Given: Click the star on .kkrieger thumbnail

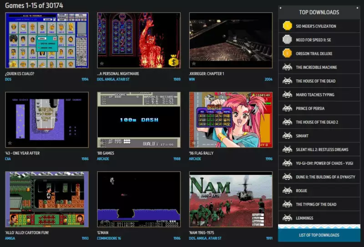Looking at the screenshot, I should pos(194,64).
